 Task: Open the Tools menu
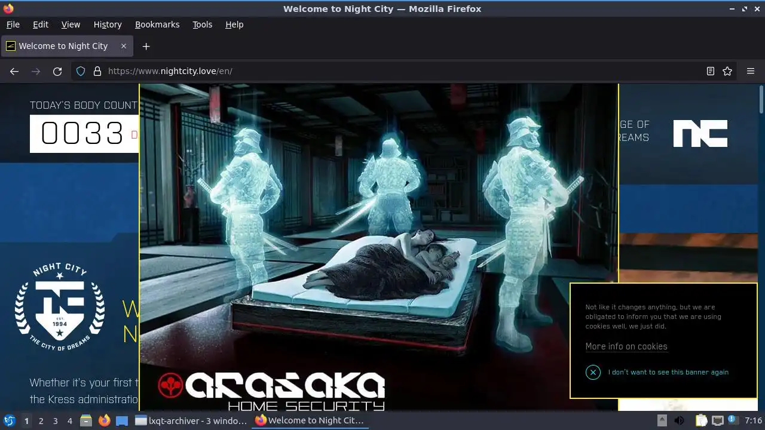click(x=202, y=24)
